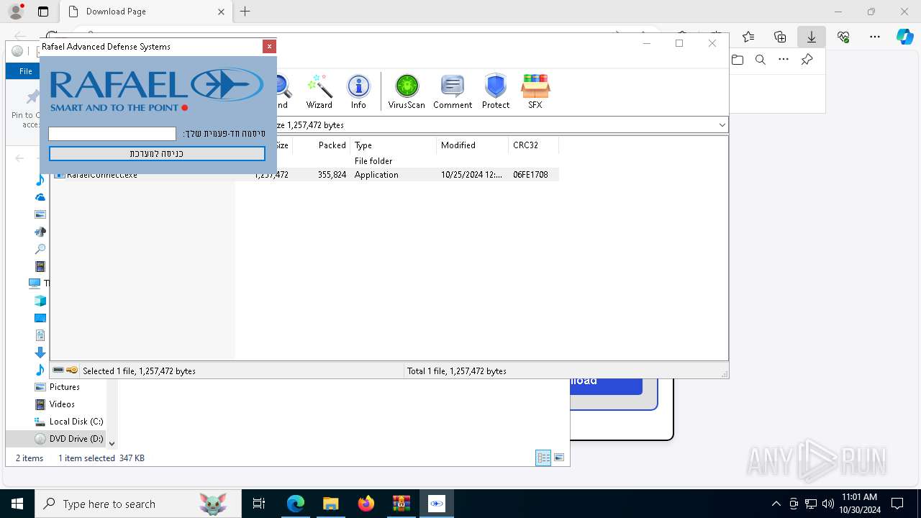921x518 pixels.
Task: Open the notification center
Action: coord(897,504)
